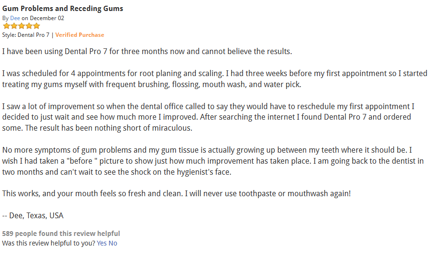Vote No on review helpfulness

click(x=113, y=243)
